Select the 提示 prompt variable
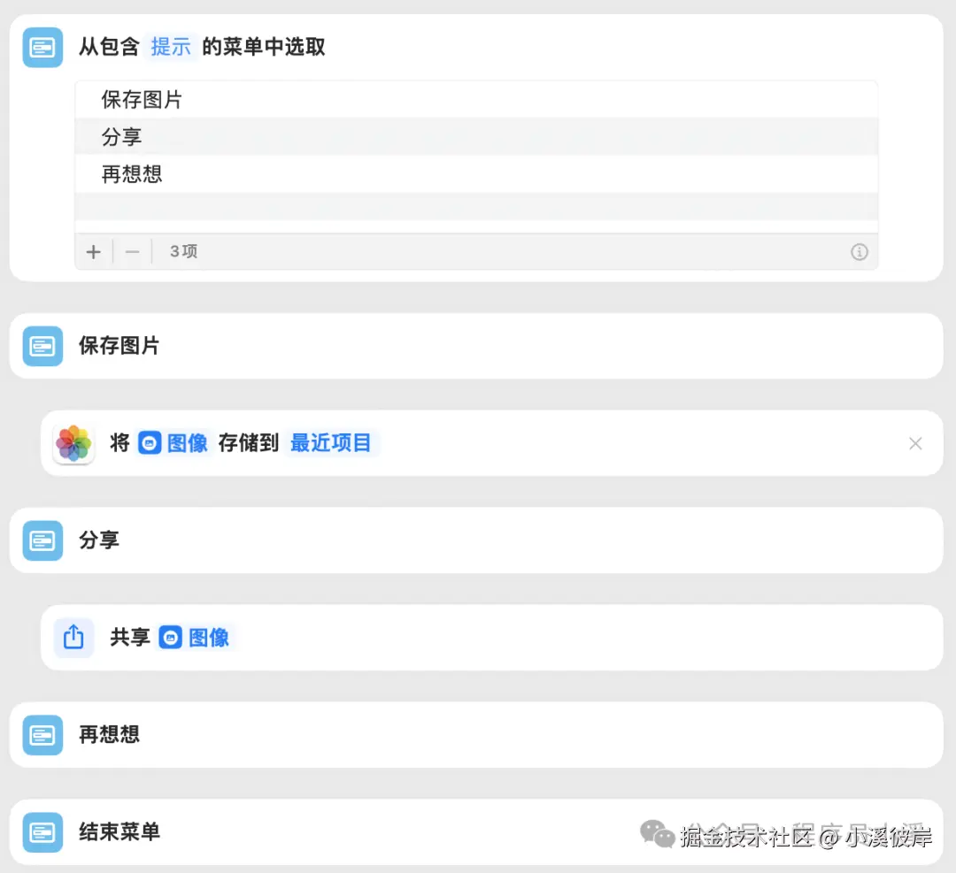This screenshot has width=956, height=873. click(170, 47)
